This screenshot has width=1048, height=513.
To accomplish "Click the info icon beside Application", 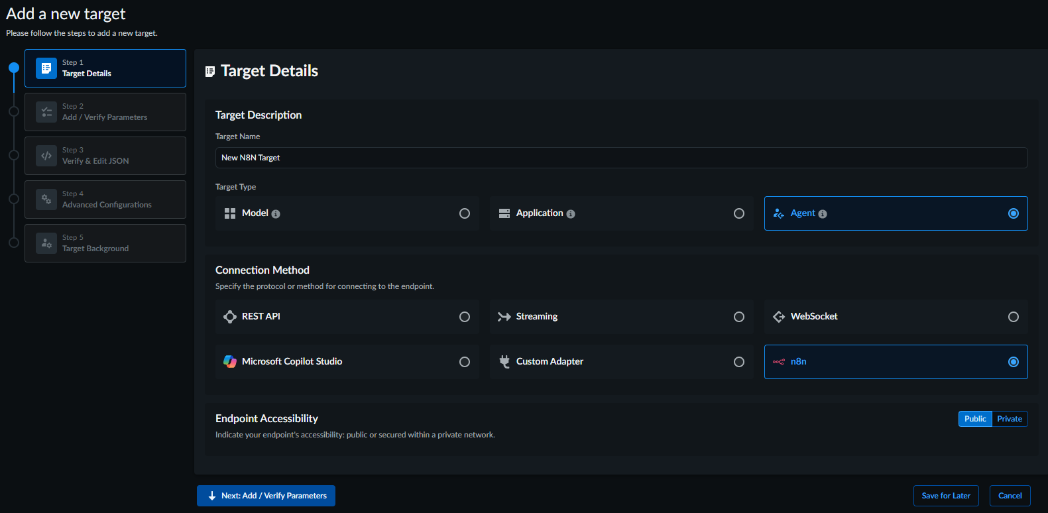I will tap(571, 214).
